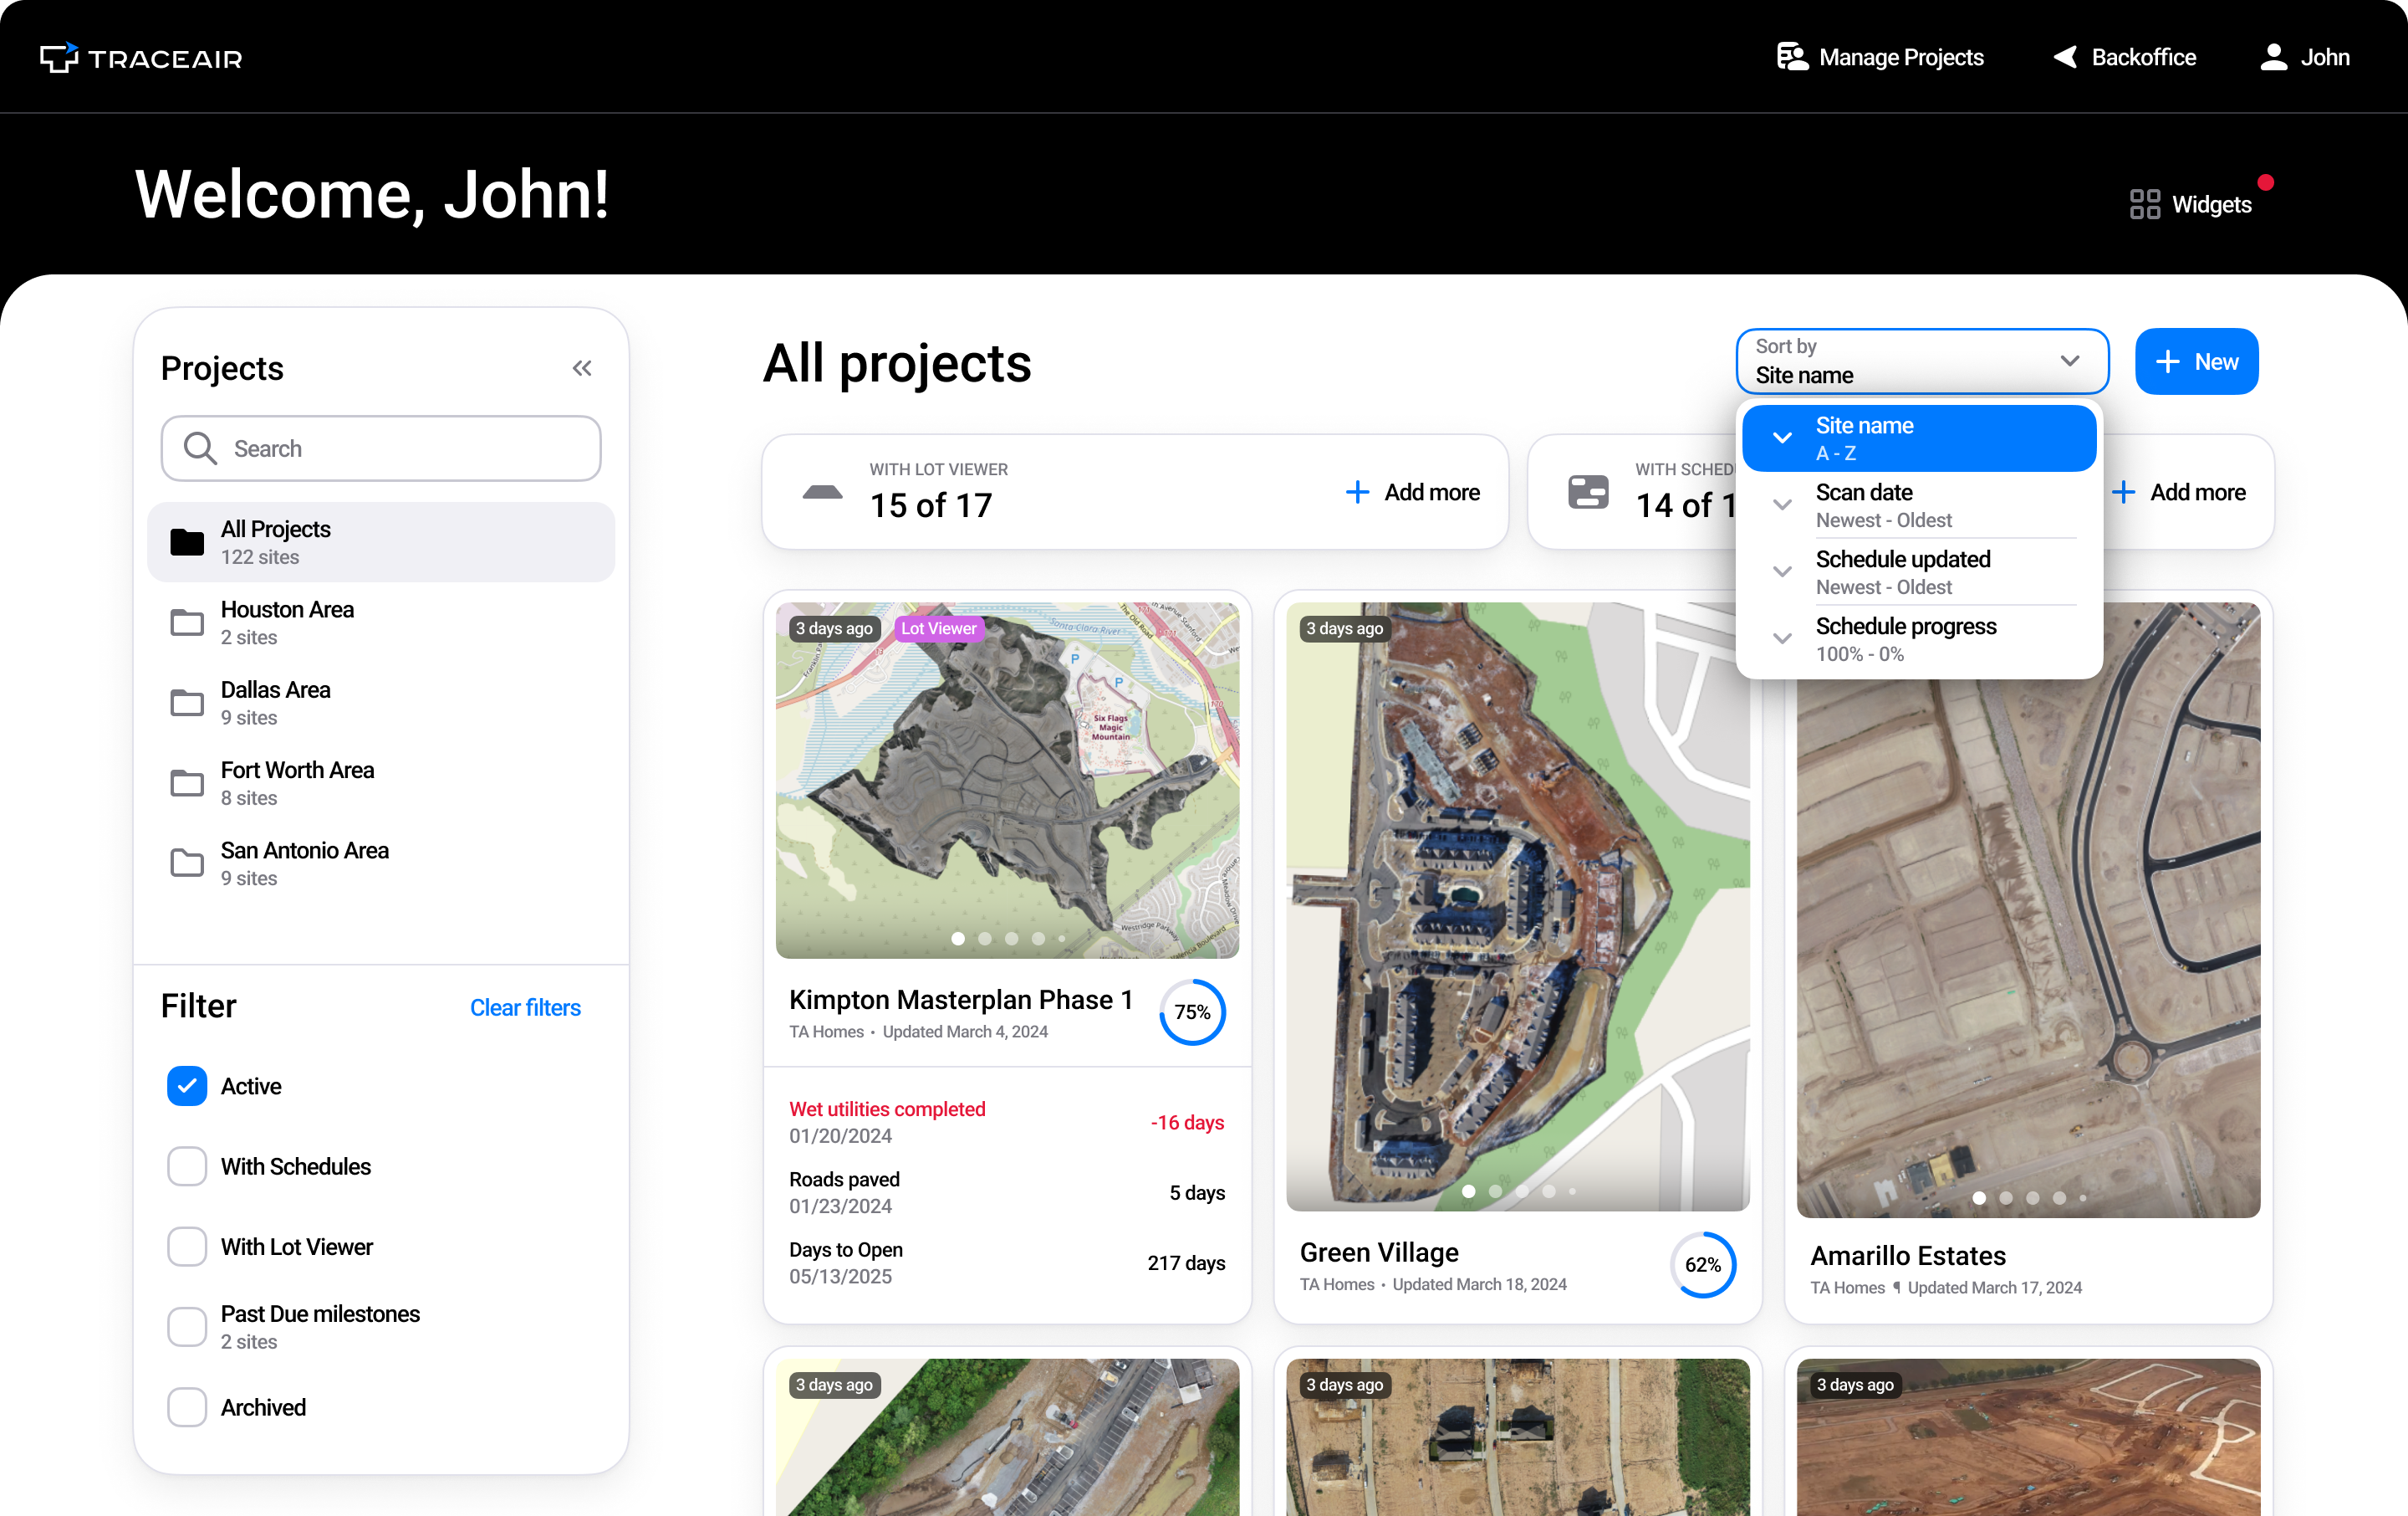The image size is (2408, 1516).
Task: Select Schedule progress sort option
Action: click(x=1918, y=639)
